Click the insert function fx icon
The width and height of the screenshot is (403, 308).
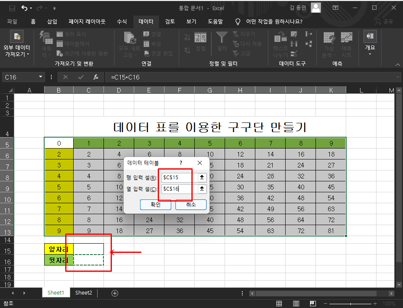pos(96,77)
